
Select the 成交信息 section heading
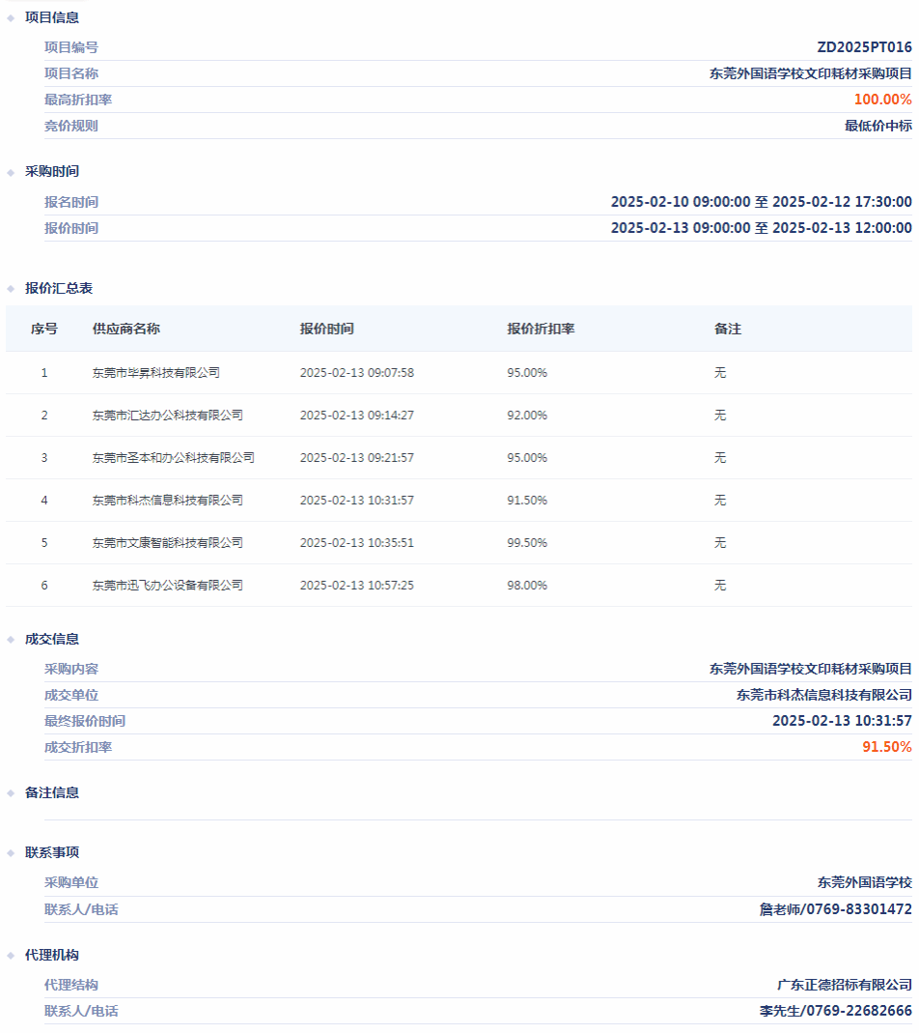coord(52,639)
